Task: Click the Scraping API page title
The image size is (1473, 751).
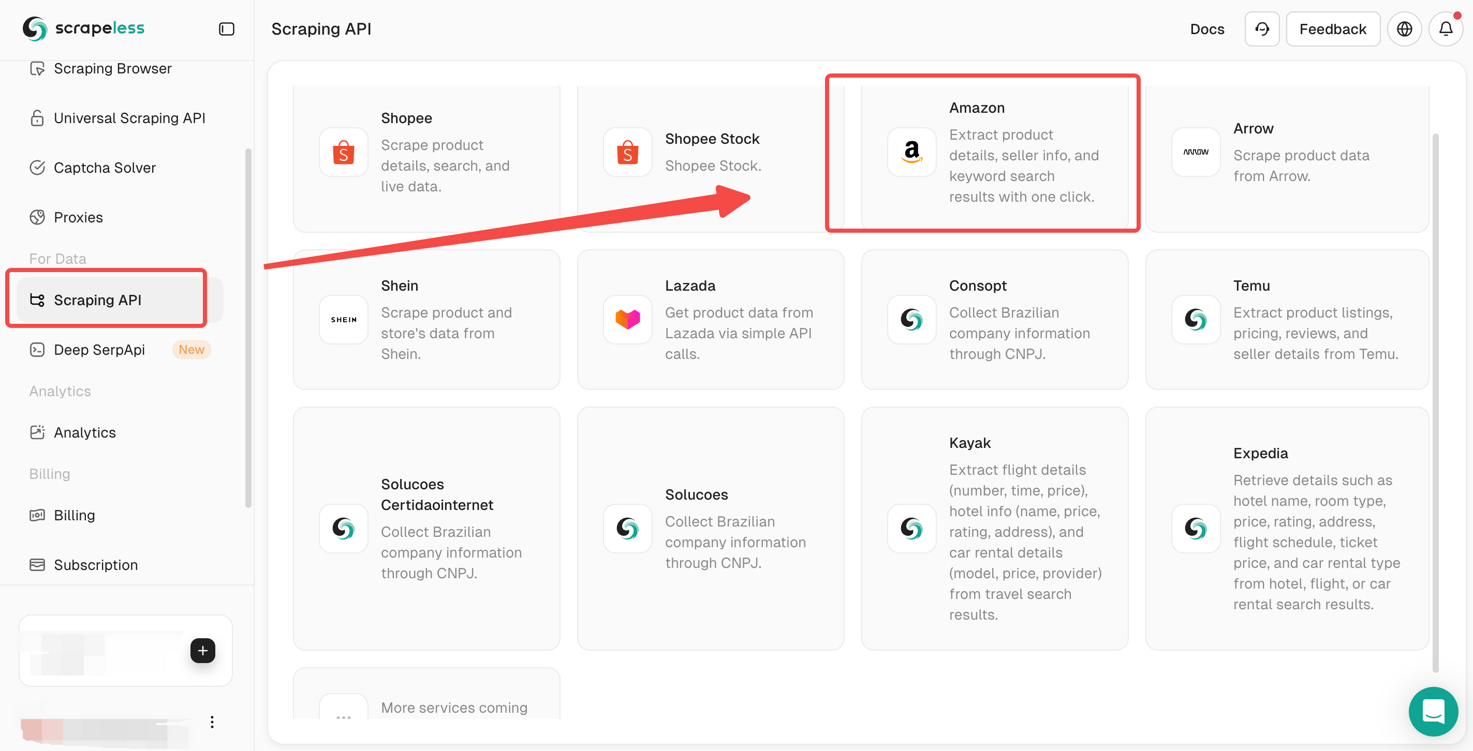Action: tap(321, 29)
